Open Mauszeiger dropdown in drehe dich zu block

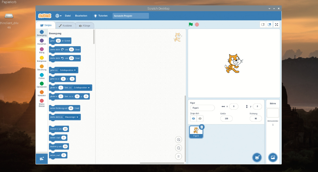(x=71, y=117)
